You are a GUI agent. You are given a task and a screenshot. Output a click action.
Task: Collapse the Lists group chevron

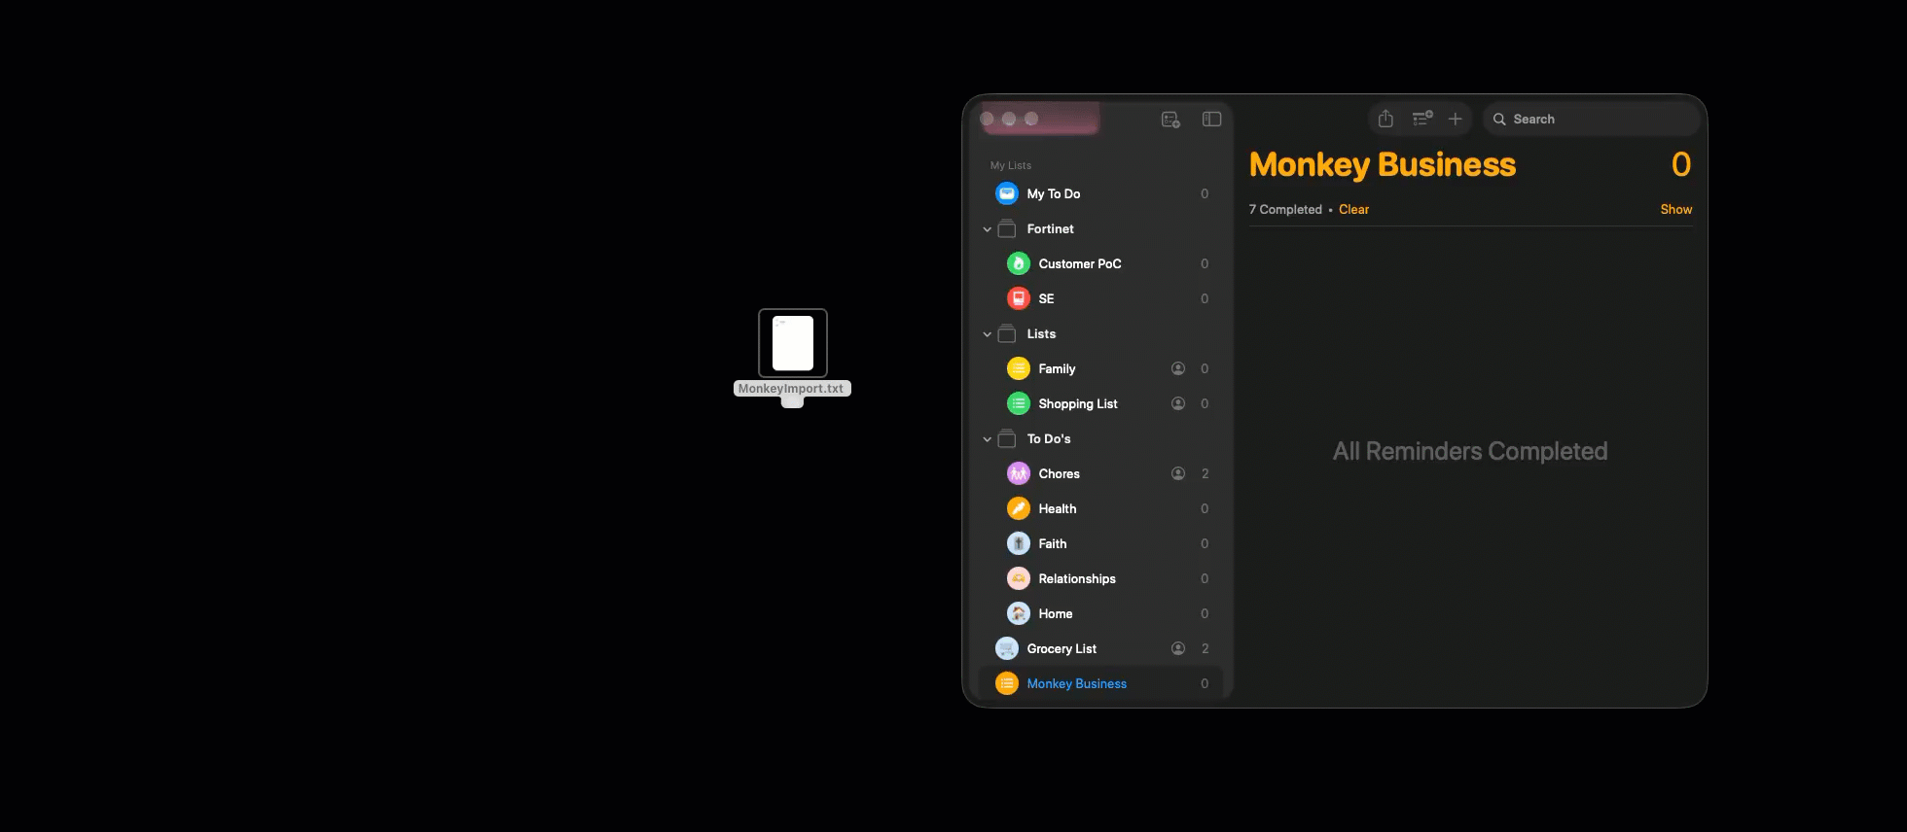(988, 334)
